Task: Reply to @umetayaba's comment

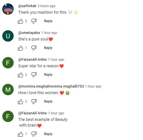Action: pos(48,48)
